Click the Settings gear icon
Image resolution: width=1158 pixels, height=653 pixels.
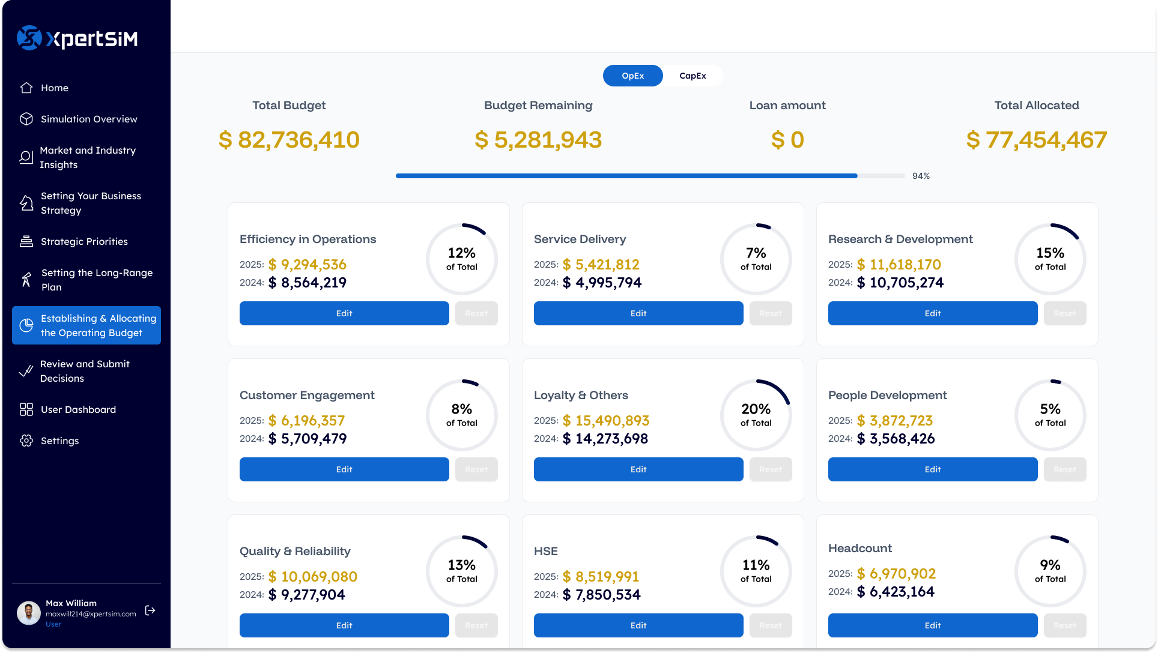tap(26, 441)
